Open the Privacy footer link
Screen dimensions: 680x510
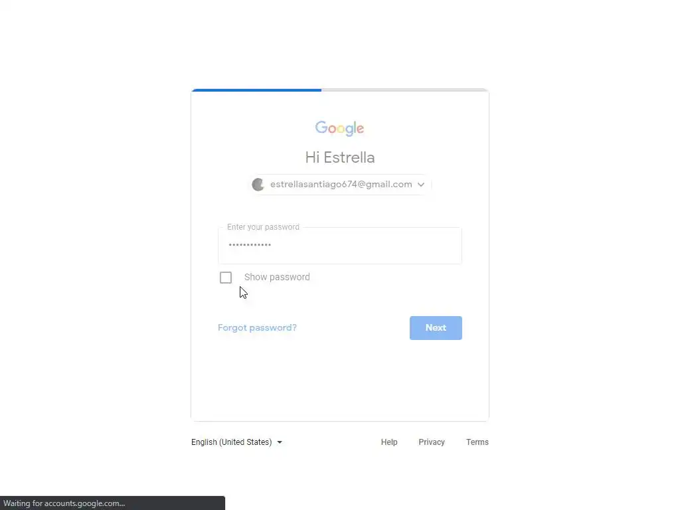tap(432, 442)
